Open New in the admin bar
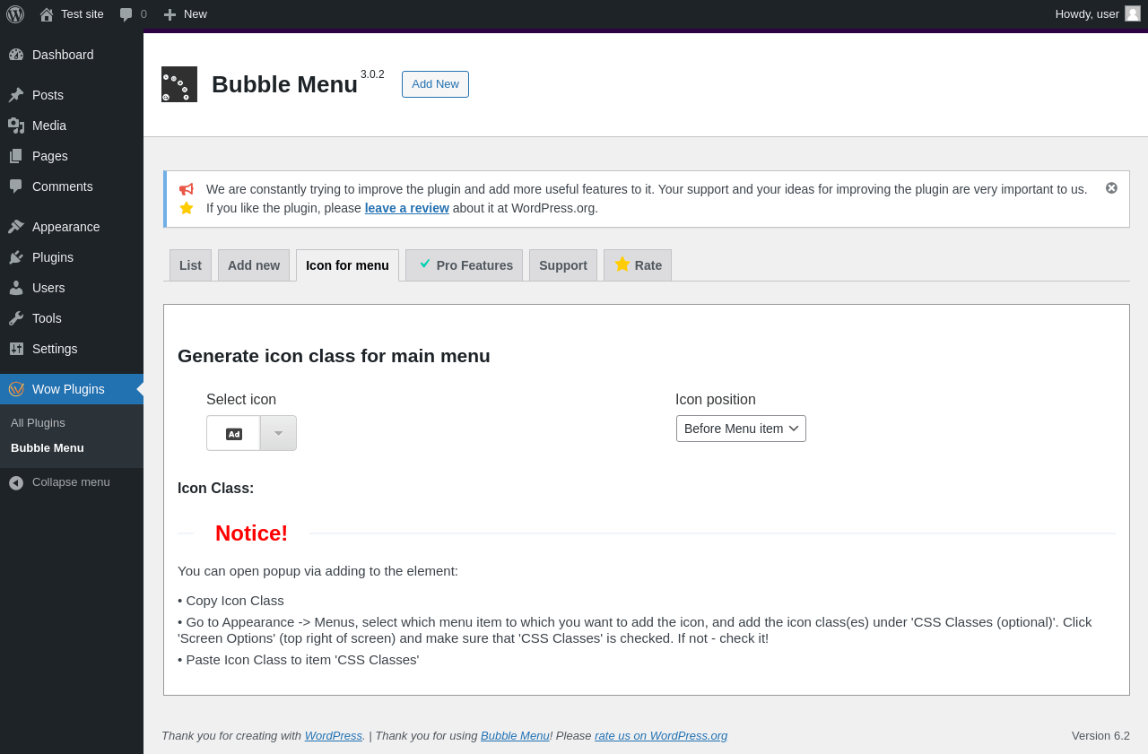This screenshot has height=754, width=1148. tap(186, 14)
